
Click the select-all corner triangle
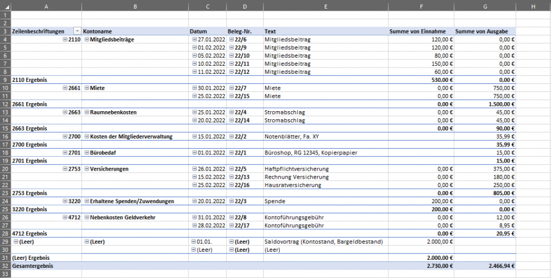coord(6,6)
